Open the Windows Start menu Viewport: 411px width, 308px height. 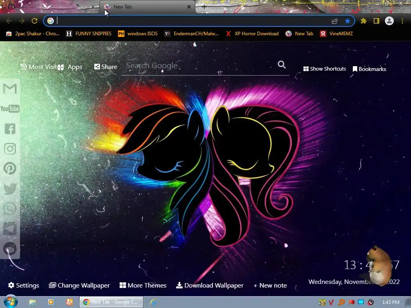10,302
